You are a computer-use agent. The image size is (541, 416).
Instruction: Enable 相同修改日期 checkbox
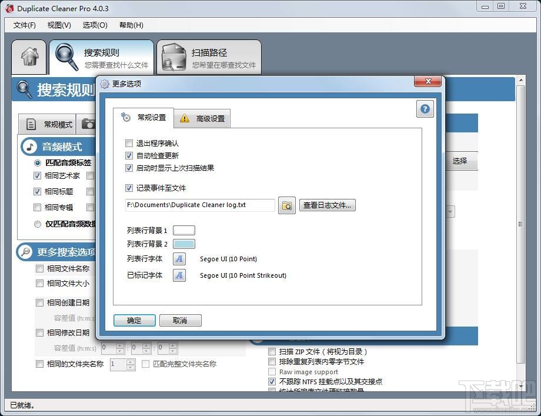(39, 333)
